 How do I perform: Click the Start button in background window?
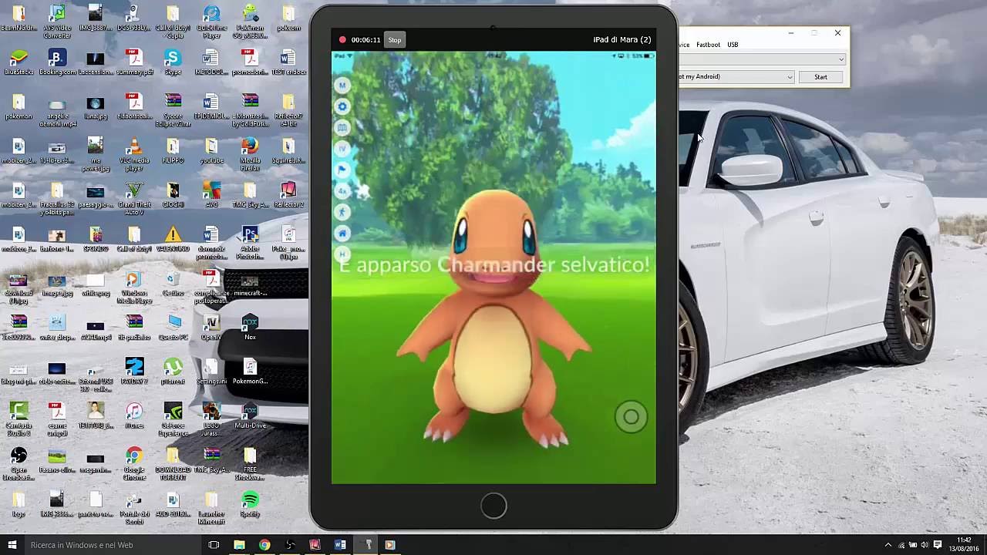820,77
